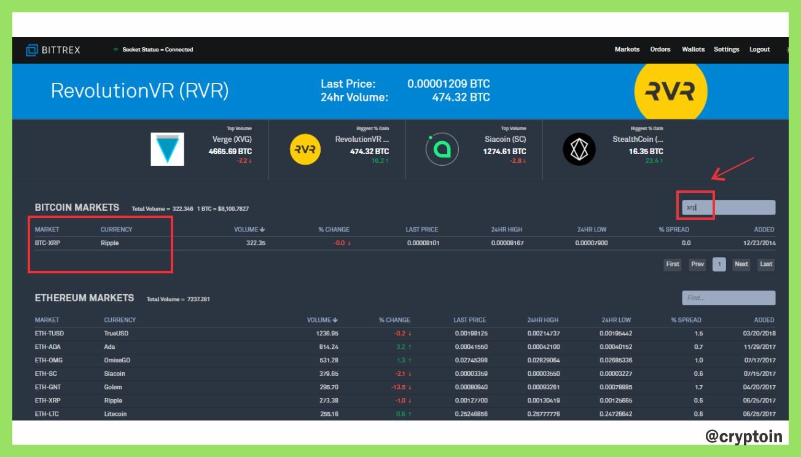The height and width of the screenshot is (457, 801).
Task: Sort Bitcoin markets by % Change header
Action: point(334,230)
